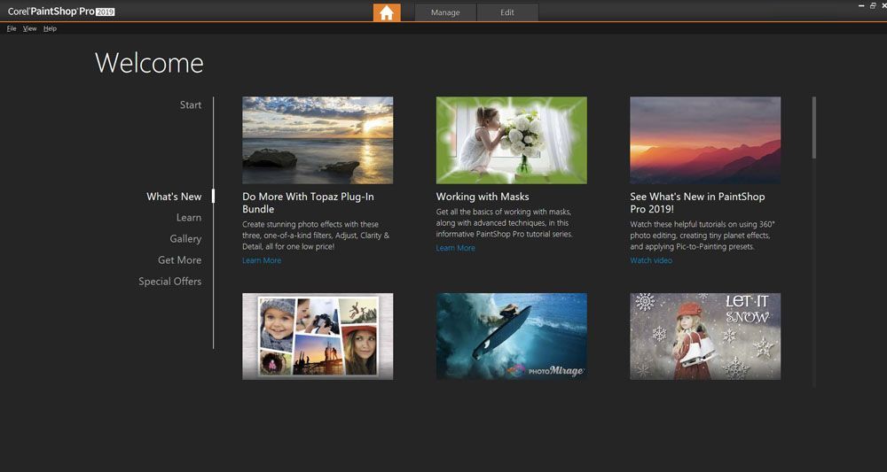View Special Offers section

click(169, 282)
